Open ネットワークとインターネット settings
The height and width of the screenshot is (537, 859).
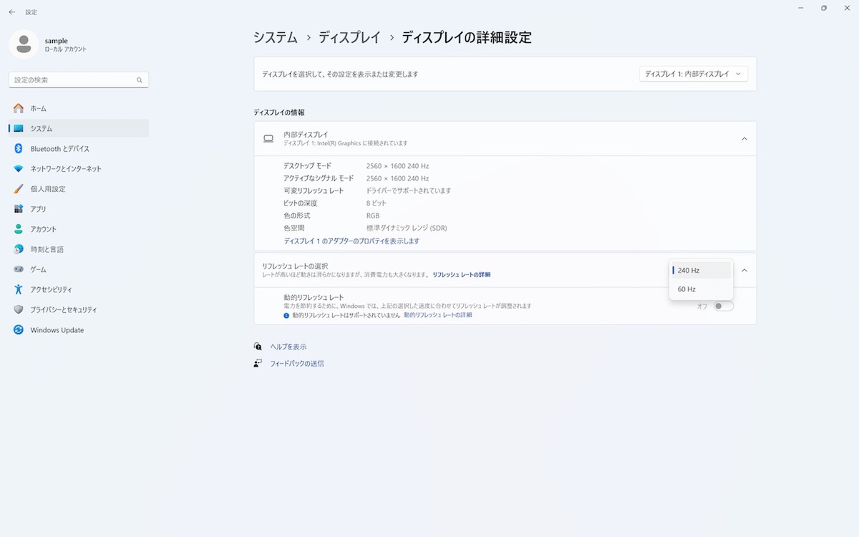tap(79, 169)
